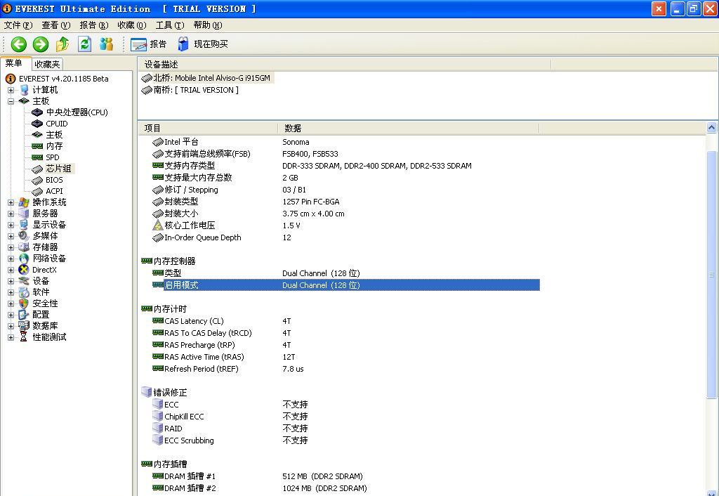Click the 服务器 server icon
719x496 pixels.
[x=24, y=214]
